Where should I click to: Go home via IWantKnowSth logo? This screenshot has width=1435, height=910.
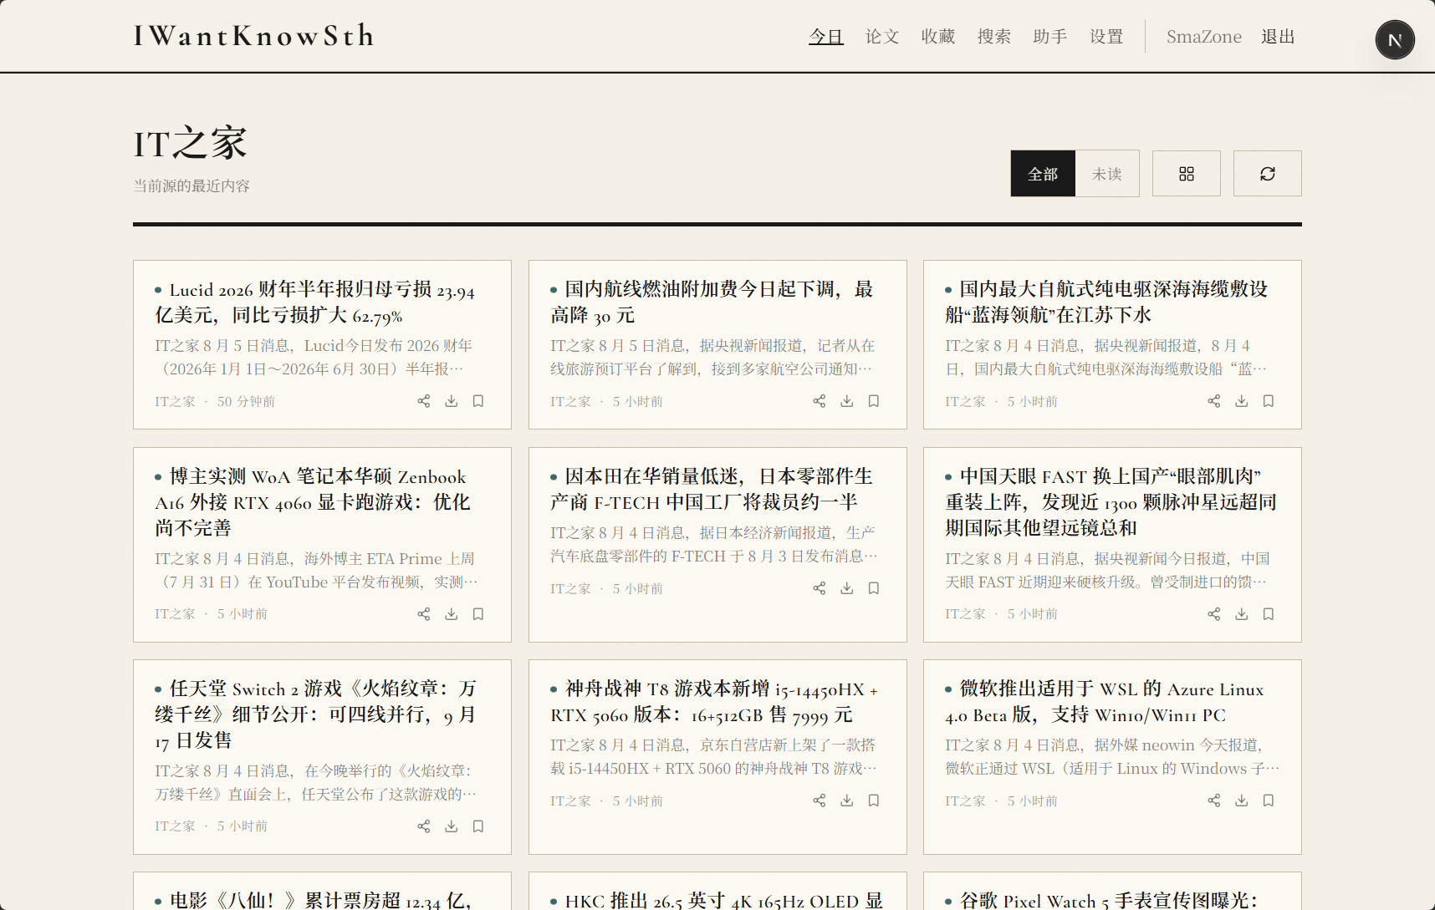[x=254, y=36]
